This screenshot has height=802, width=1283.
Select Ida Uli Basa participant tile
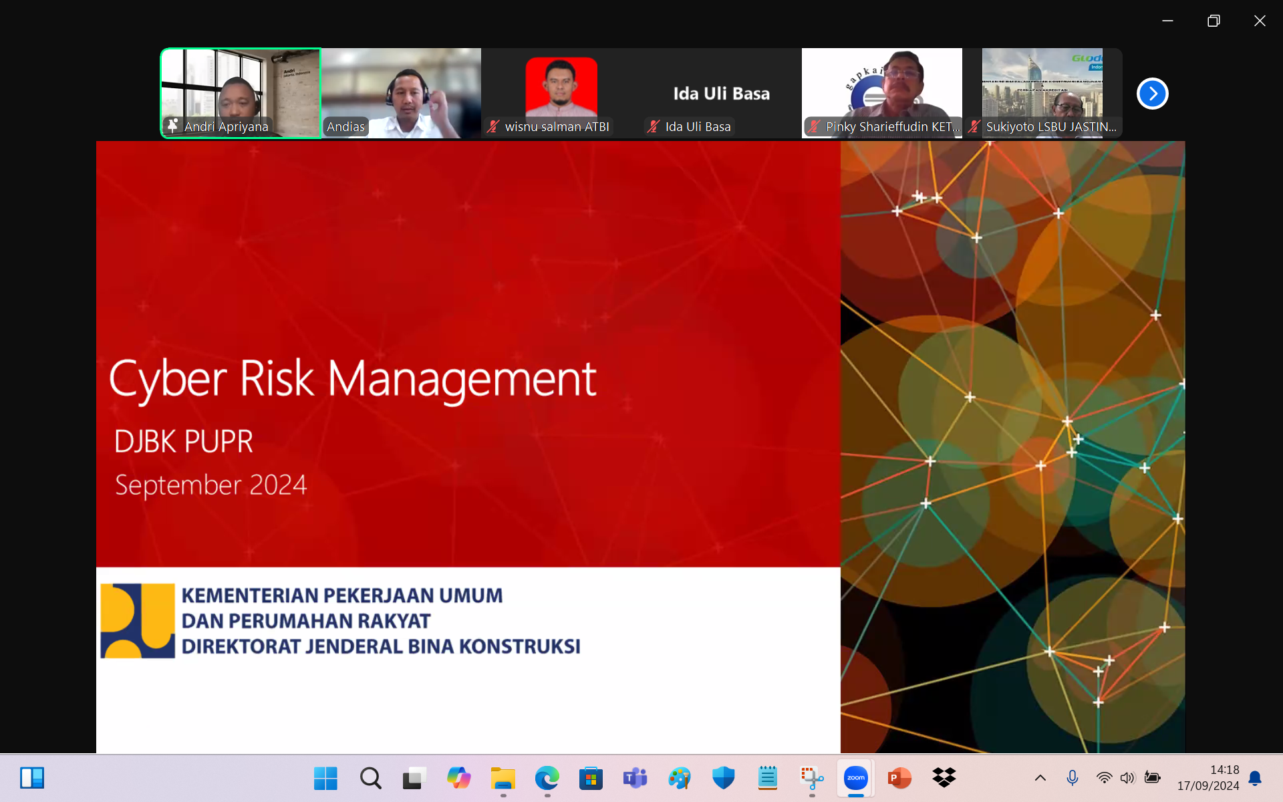tap(722, 93)
